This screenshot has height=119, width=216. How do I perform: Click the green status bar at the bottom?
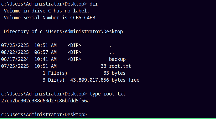pyautogui.click(x=108, y=118)
